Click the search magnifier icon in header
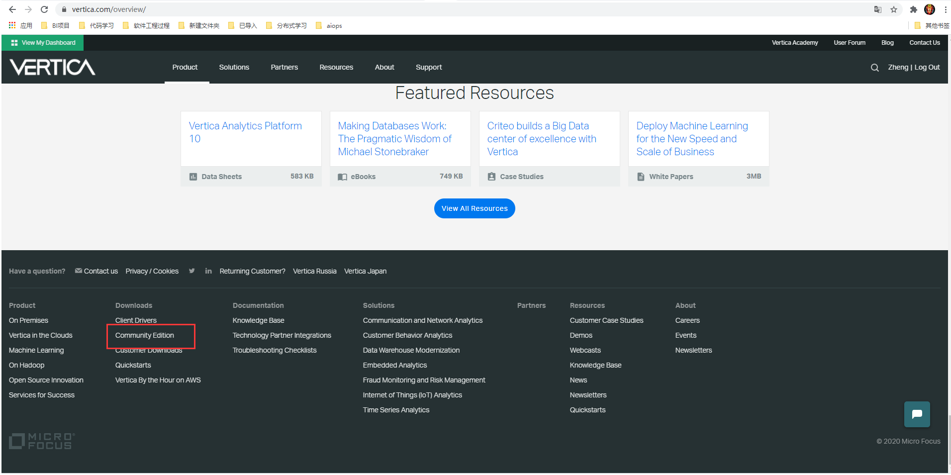The width and height of the screenshot is (951, 475). 874,68
